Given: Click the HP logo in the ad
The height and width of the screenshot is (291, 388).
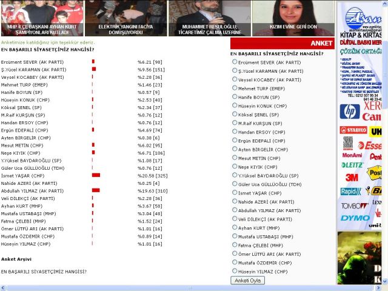Looking at the screenshot, I should [x=350, y=112].
